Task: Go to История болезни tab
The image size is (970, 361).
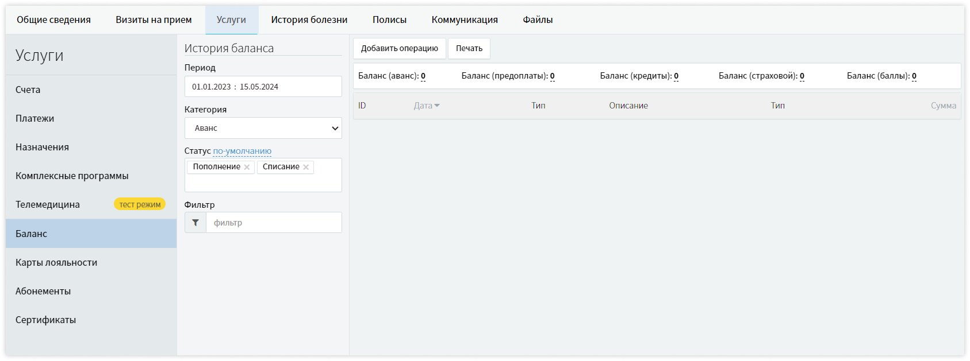Action: pos(309,20)
